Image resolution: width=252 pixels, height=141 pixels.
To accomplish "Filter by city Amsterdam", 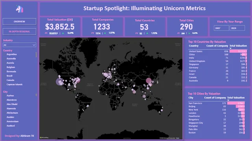I will point(13,121).
